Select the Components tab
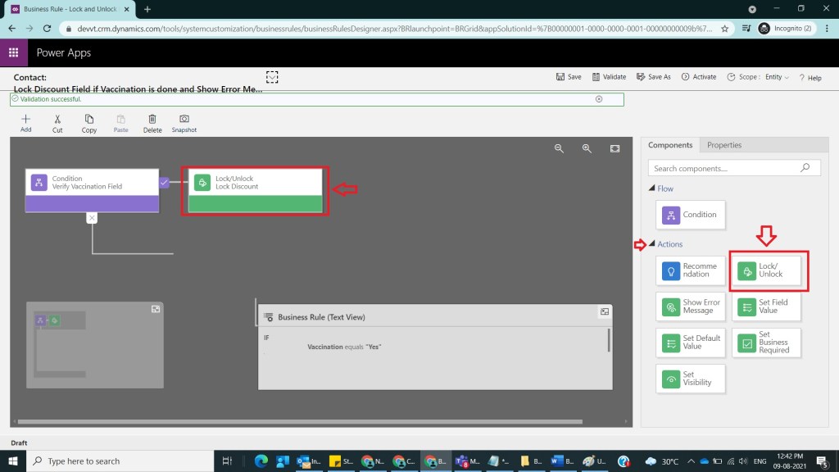 (x=670, y=145)
